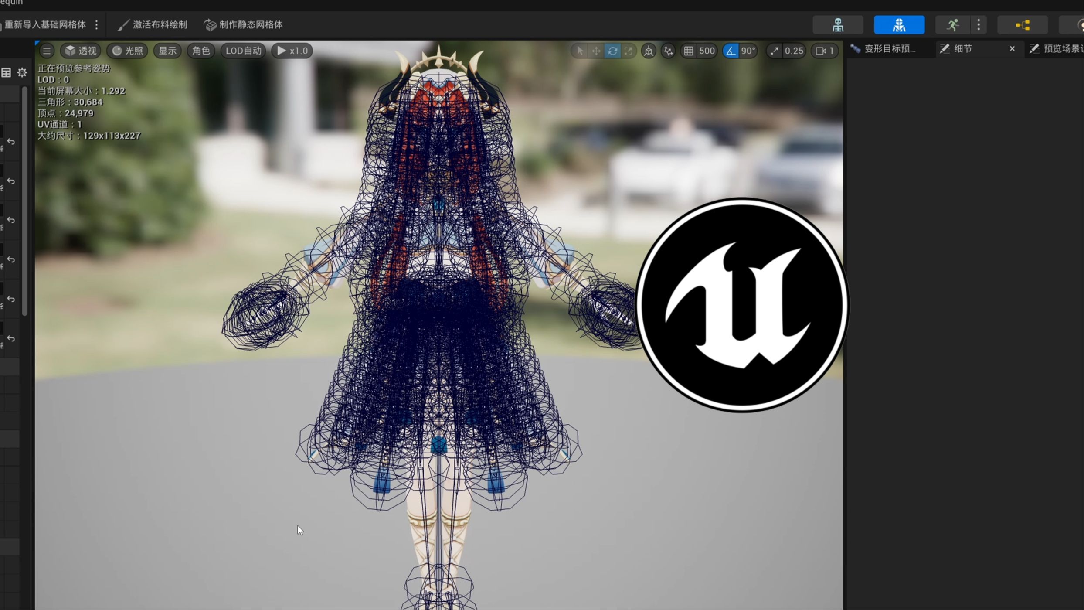This screenshot has height=610, width=1084.
Task: Click 激活布料绘制 activate cloth paint
Action: (x=153, y=25)
